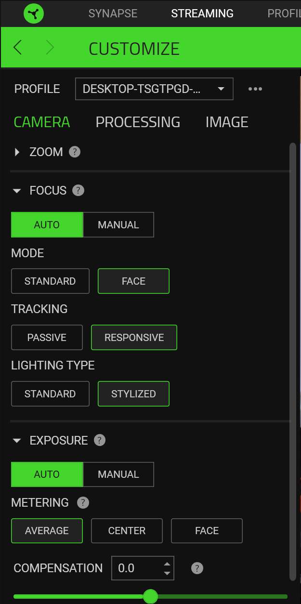Click the help icon beside EXPOSURE
Screen dimensions: 301x604
[99, 440]
